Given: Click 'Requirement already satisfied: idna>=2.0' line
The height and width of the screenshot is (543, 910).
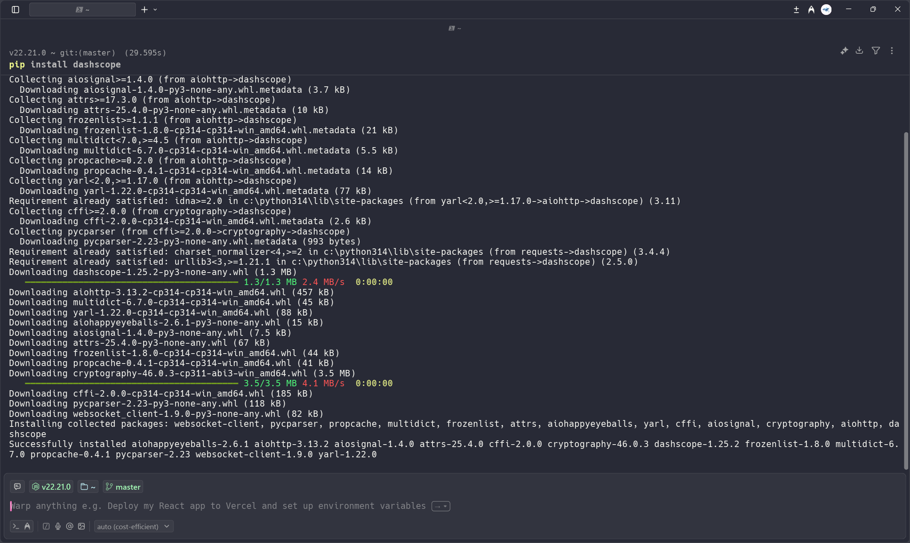Looking at the screenshot, I should point(345,201).
